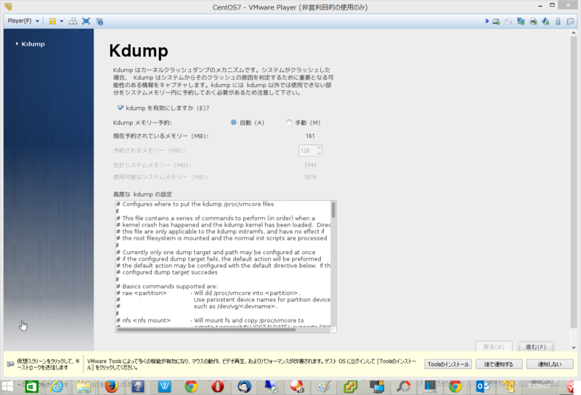
Task: Open the first Chrome icon in taskbar
Action: (x=191, y=386)
